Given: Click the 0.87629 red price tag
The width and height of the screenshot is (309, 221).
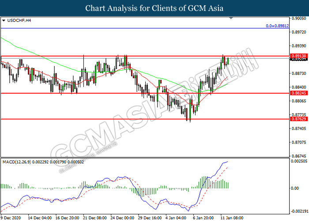Looking at the screenshot, I should click(x=298, y=119).
